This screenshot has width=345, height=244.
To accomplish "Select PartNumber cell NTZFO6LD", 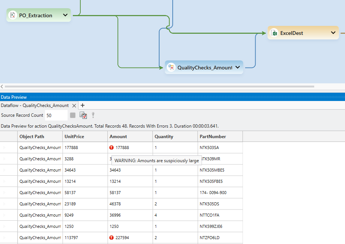I will coord(220,238).
